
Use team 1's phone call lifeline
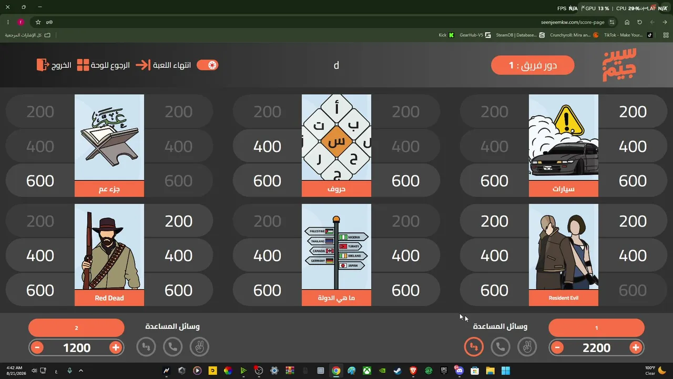pyautogui.click(x=501, y=347)
